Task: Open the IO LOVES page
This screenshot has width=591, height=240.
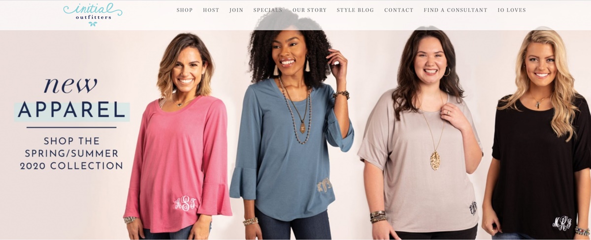Action: click(512, 10)
